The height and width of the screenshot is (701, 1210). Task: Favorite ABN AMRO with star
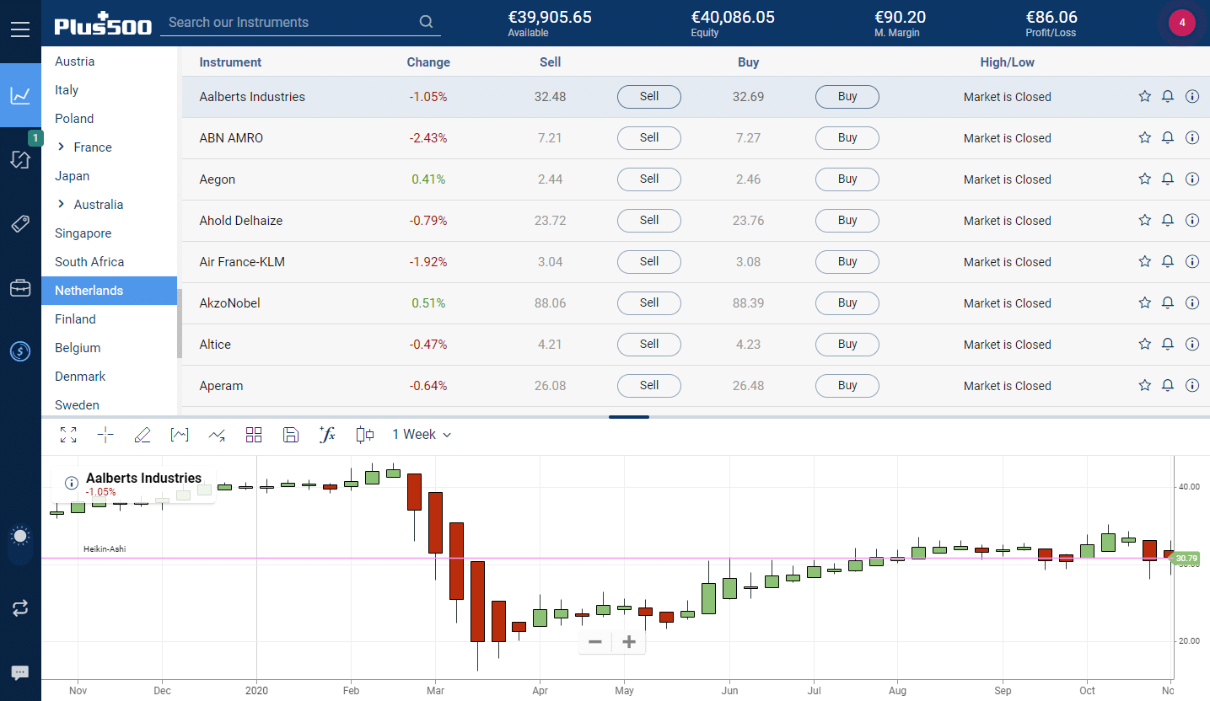[1145, 137]
